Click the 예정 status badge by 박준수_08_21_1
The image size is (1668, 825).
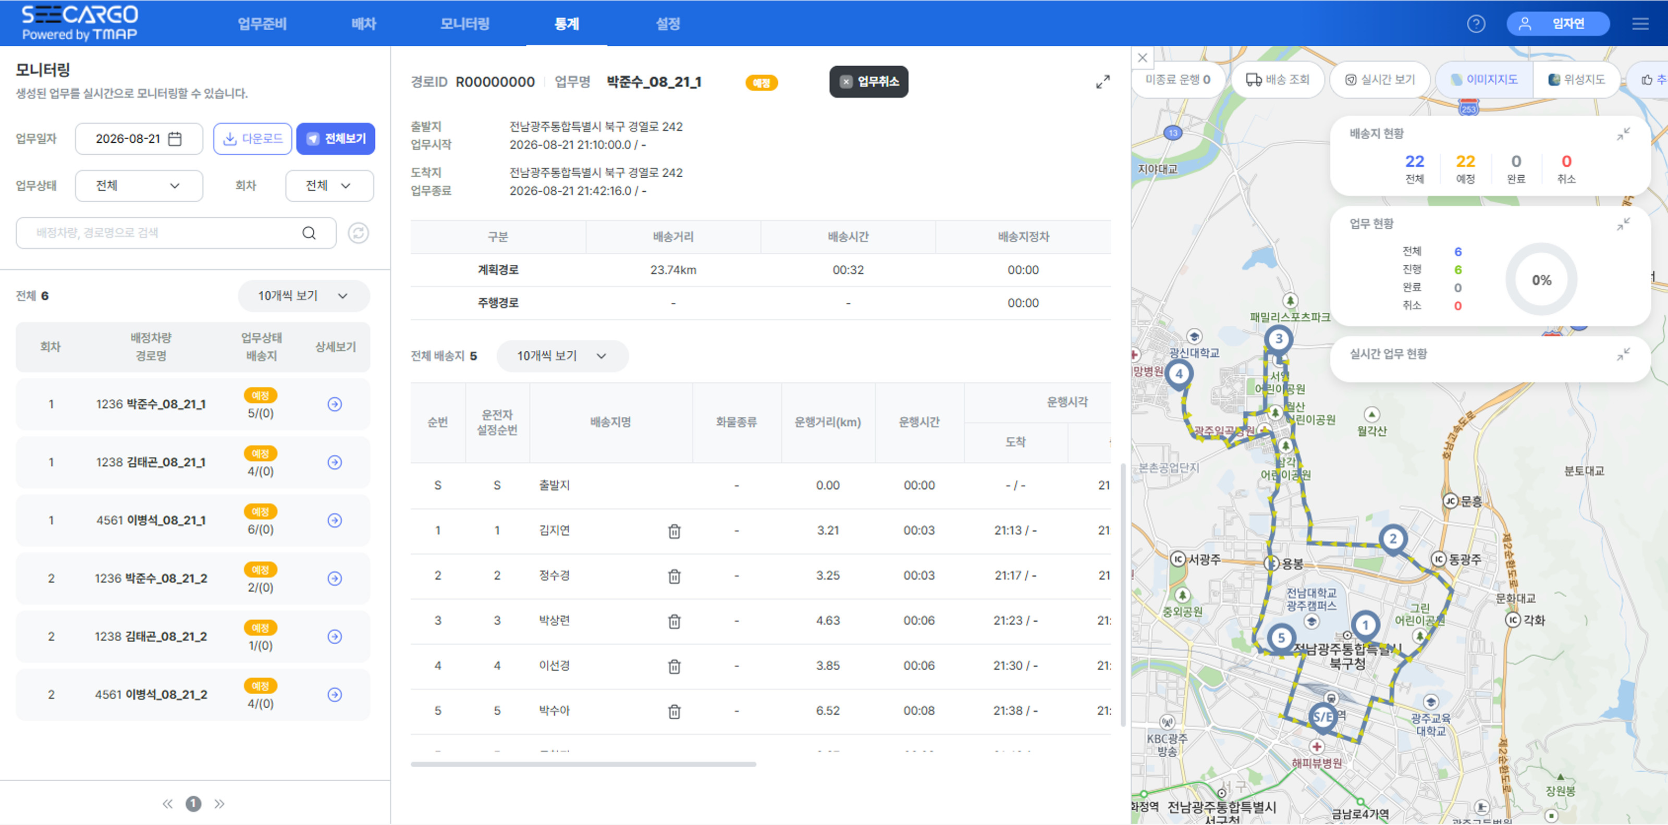tap(761, 83)
